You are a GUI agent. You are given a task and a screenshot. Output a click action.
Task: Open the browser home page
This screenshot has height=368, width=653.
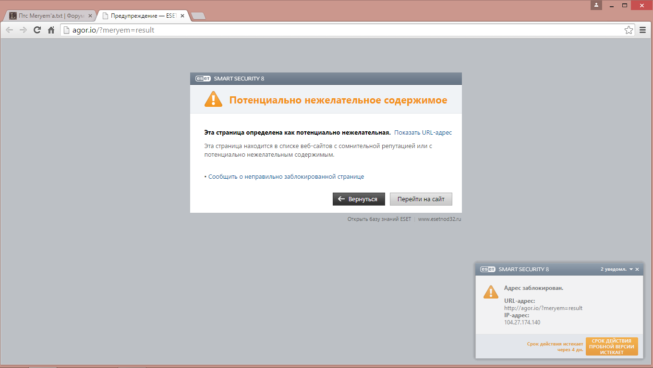point(51,30)
